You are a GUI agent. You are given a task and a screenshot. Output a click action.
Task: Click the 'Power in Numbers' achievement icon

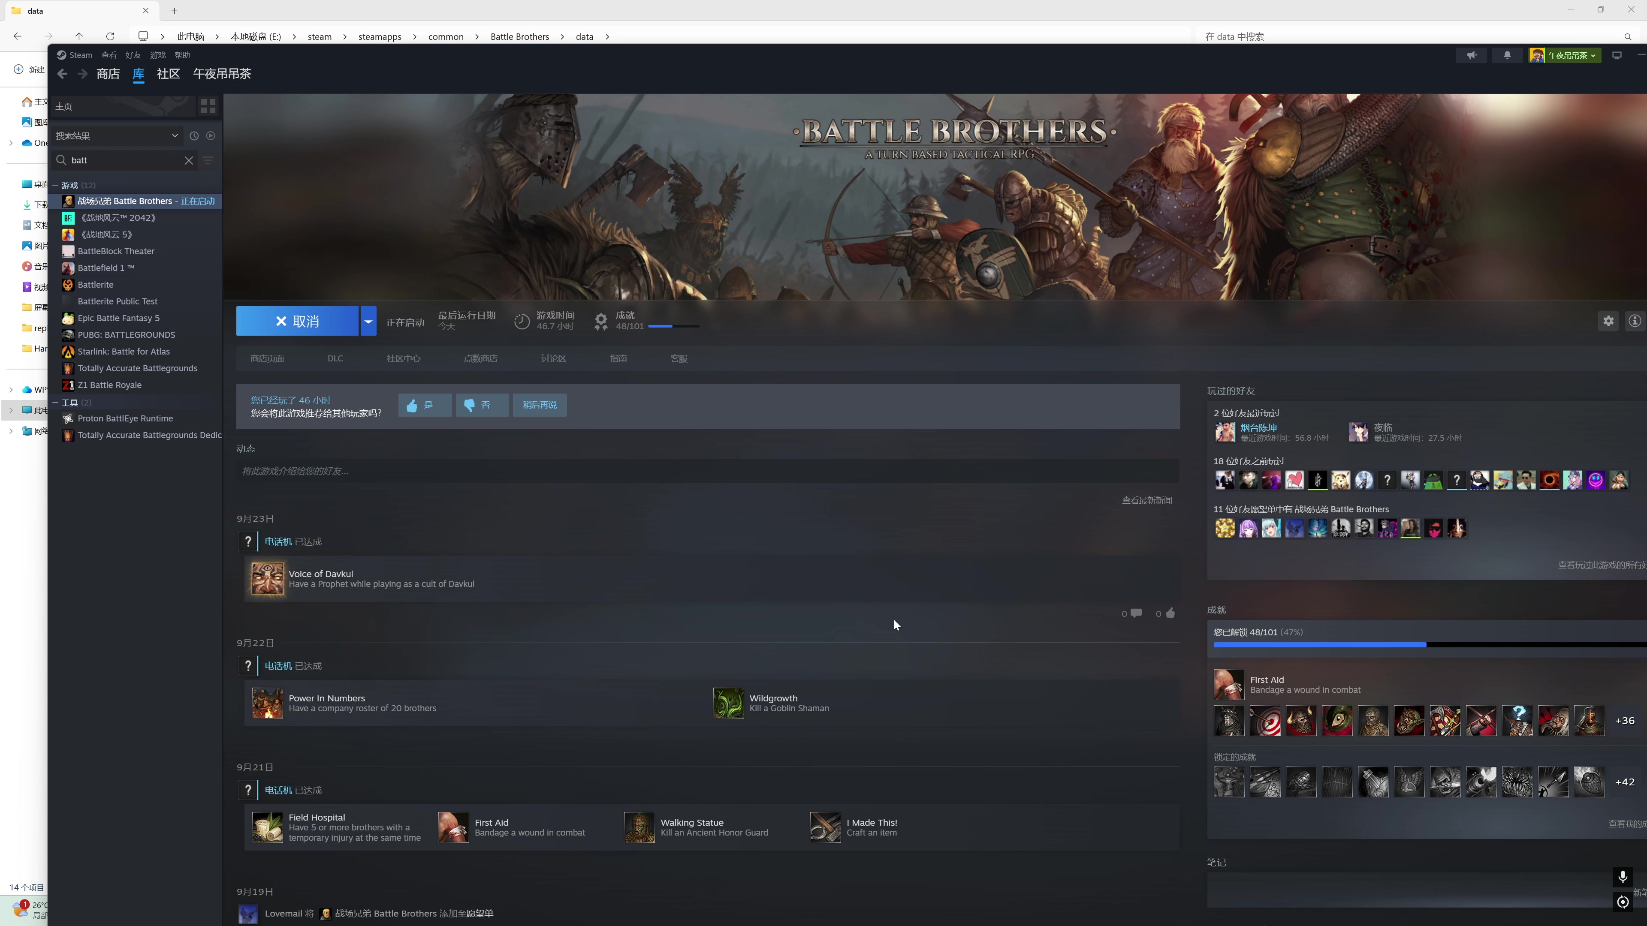click(267, 703)
